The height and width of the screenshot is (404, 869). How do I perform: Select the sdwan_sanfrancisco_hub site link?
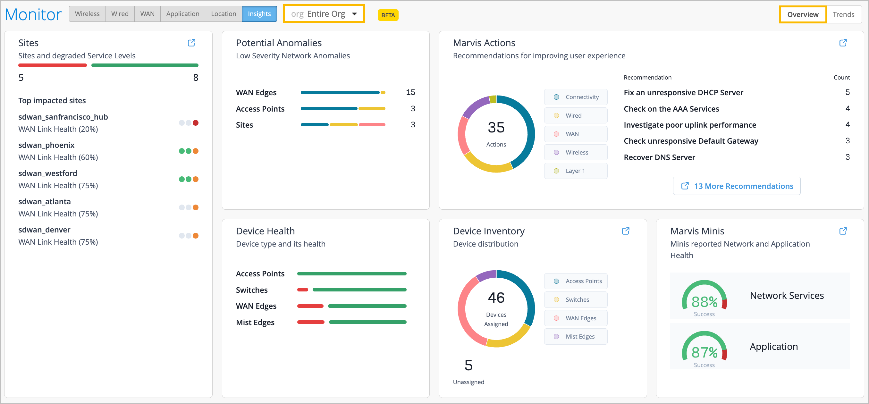(63, 117)
